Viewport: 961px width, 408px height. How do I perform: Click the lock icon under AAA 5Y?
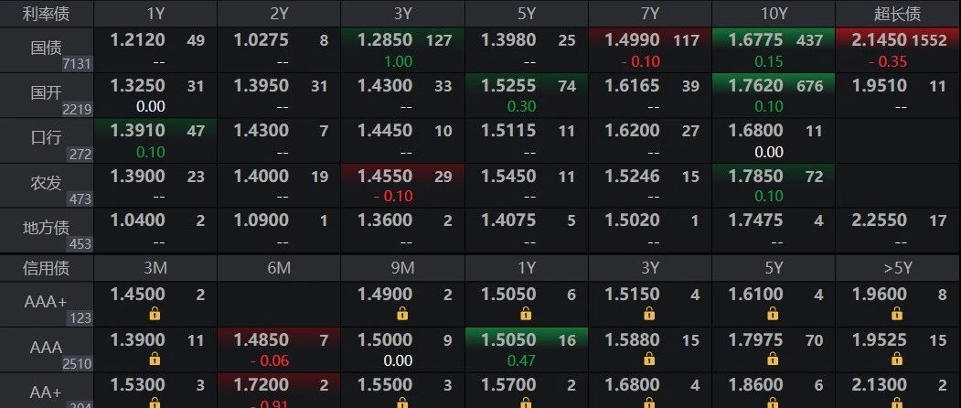[774, 359]
